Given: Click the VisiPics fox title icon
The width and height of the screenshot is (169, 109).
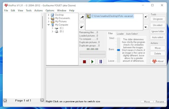Looking at the screenshot, I should [x=6, y=5].
